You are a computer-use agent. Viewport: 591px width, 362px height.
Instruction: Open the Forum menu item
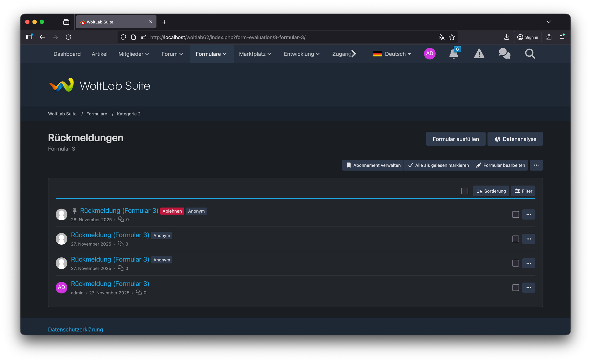(x=172, y=54)
